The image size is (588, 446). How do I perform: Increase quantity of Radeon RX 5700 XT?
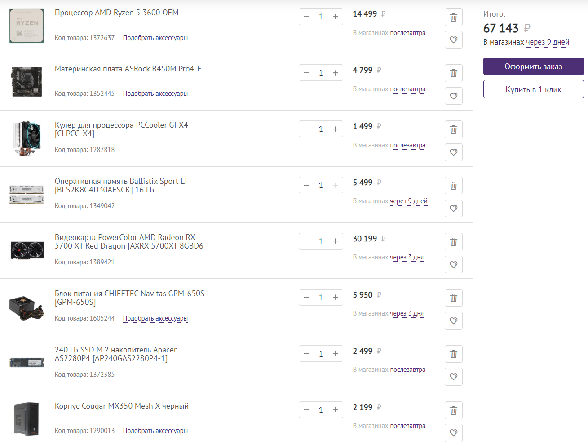coord(336,241)
